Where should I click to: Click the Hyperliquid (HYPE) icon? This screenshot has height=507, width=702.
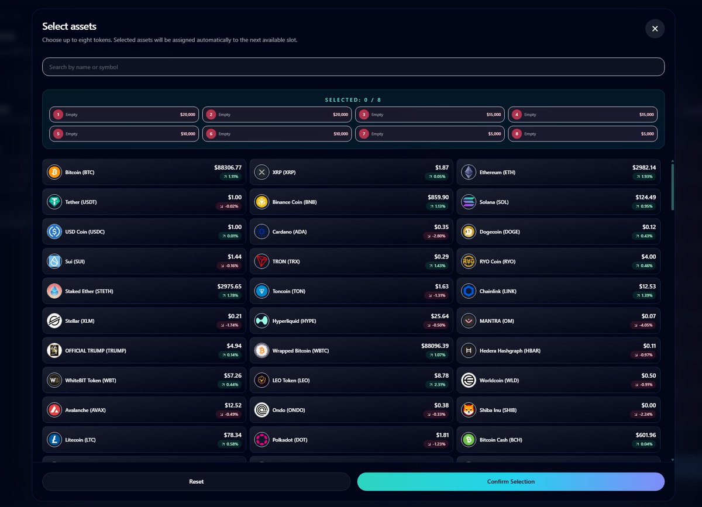[x=261, y=321]
